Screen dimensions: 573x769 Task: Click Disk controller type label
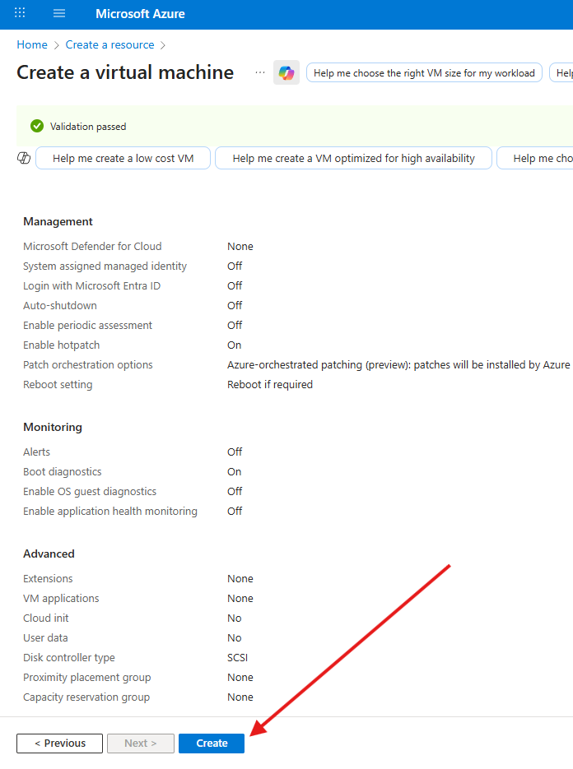(68, 658)
